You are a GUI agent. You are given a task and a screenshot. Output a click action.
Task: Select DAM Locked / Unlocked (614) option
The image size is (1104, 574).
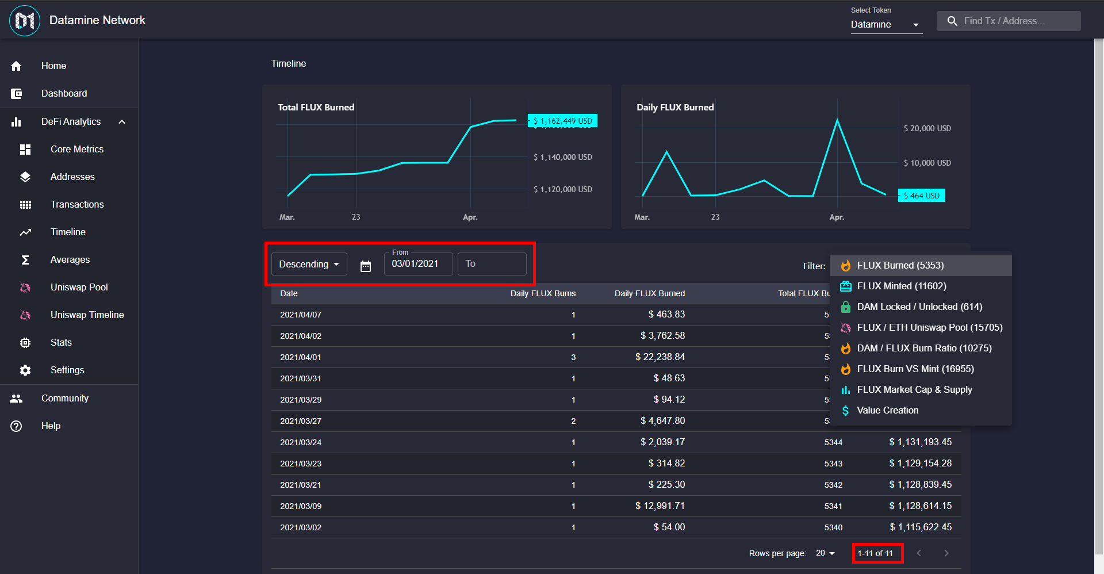(x=921, y=307)
